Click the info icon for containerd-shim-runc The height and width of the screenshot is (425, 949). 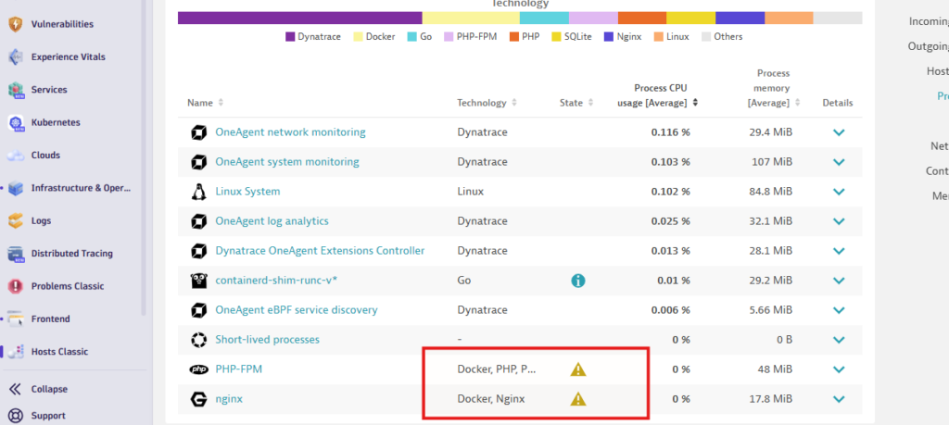(577, 281)
